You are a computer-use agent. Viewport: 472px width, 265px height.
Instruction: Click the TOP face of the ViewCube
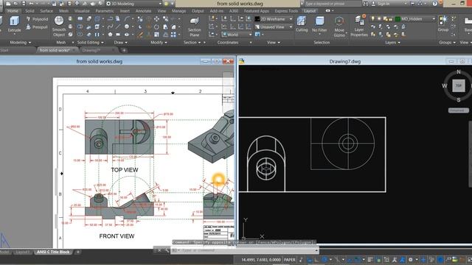pyautogui.click(x=459, y=85)
